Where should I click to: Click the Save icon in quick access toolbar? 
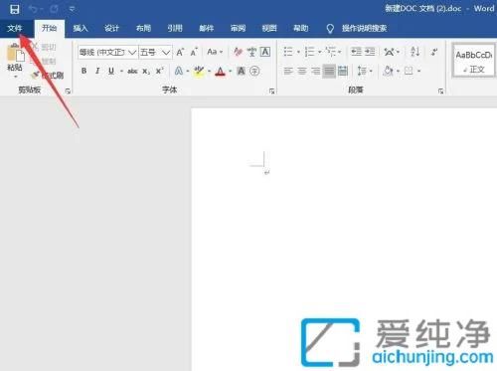[x=15, y=9]
